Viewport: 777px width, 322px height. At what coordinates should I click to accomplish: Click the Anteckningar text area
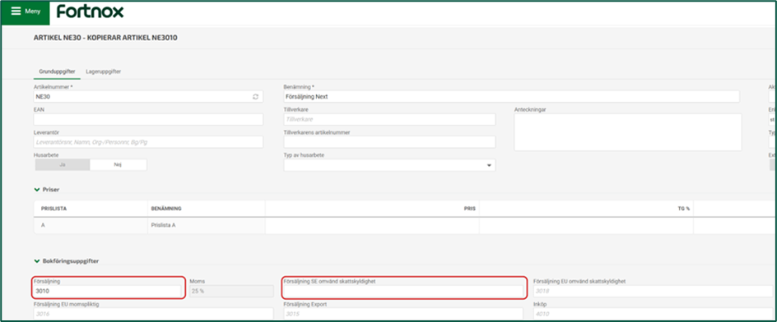point(628,132)
